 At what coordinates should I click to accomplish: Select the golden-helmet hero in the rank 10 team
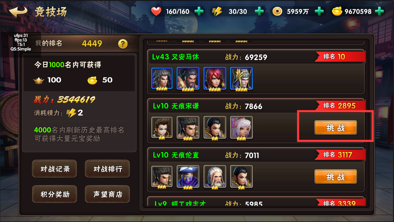point(241,78)
